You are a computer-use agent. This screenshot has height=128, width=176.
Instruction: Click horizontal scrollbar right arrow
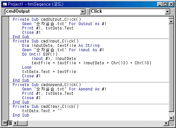tap(166, 123)
